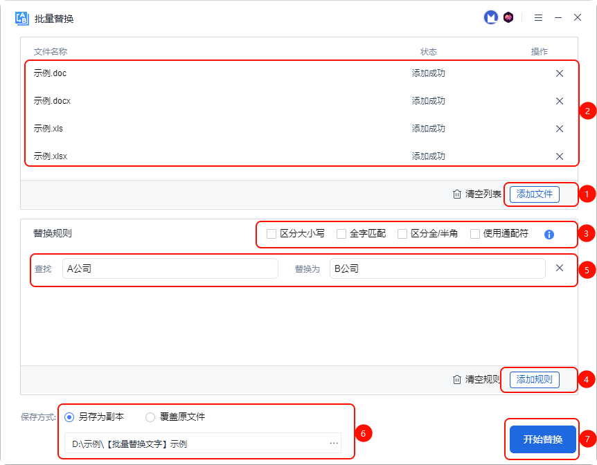Enable 区分全/半角 option
The image size is (597, 465).
(402, 234)
